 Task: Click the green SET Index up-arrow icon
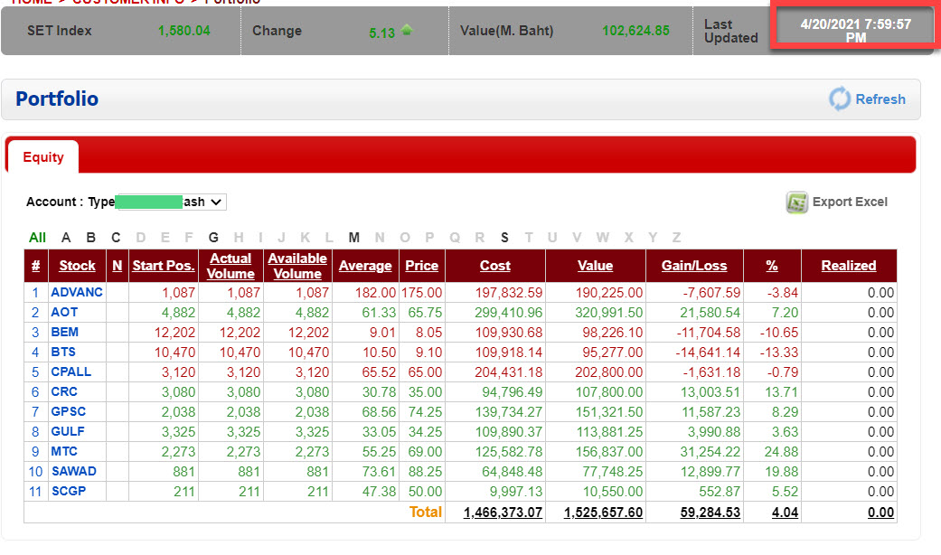[x=407, y=30]
